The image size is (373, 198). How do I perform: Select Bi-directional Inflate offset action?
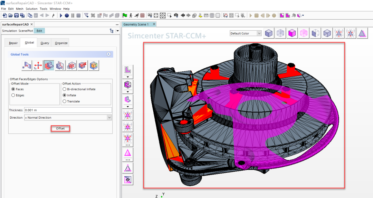pos(64,89)
